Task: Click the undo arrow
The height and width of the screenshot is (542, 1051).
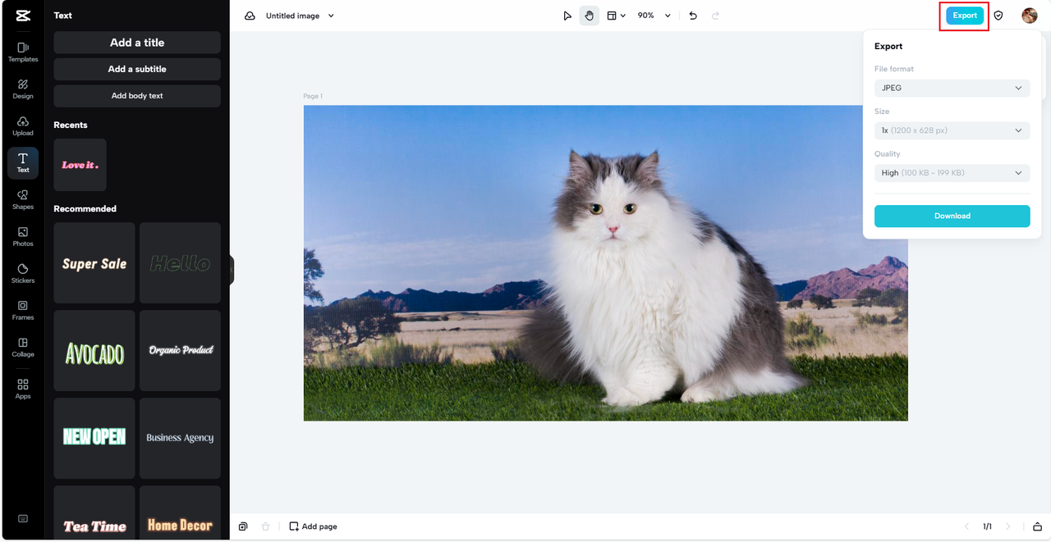Action: coord(693,16)
